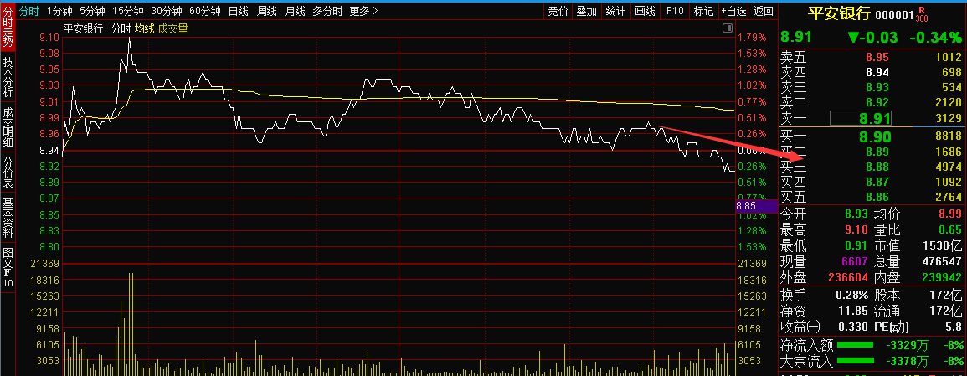Click the 今开 value 8.93
967x376 pixels.
pyautogui.click(x=856, y=214)
